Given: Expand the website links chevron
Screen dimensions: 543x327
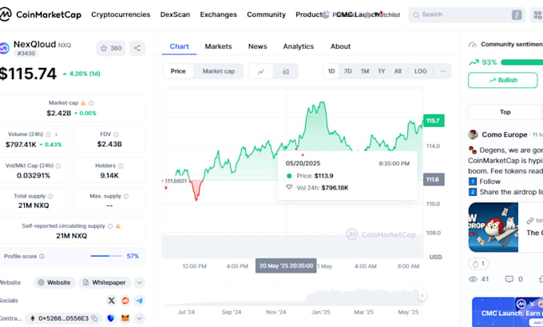Looking at the screenshot, I should pos(140,282).
